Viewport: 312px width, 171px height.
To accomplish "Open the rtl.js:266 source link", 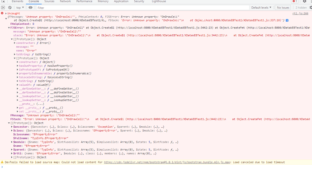I will point(300,13).
